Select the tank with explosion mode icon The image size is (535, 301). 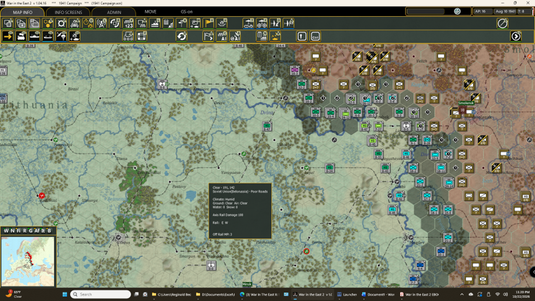pos(75,36)
